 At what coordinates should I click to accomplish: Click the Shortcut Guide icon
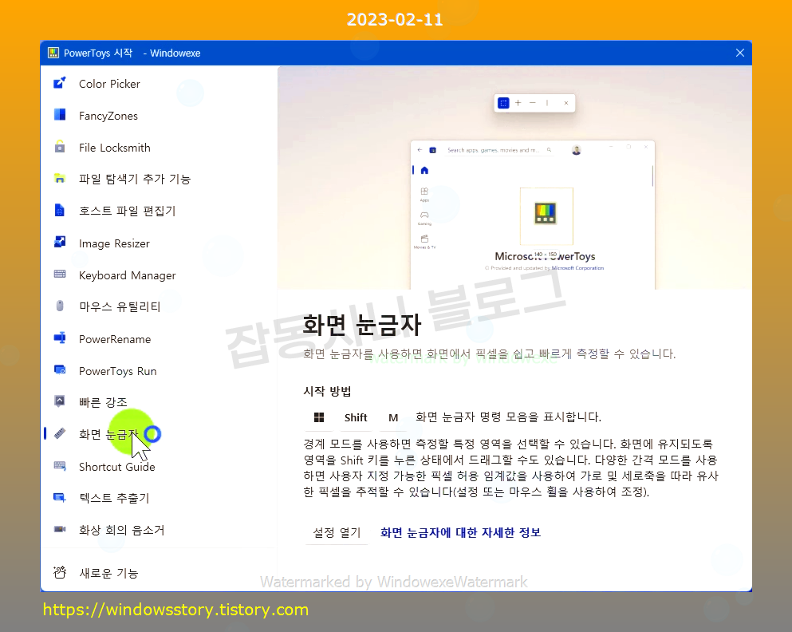[x=60, y=465]
